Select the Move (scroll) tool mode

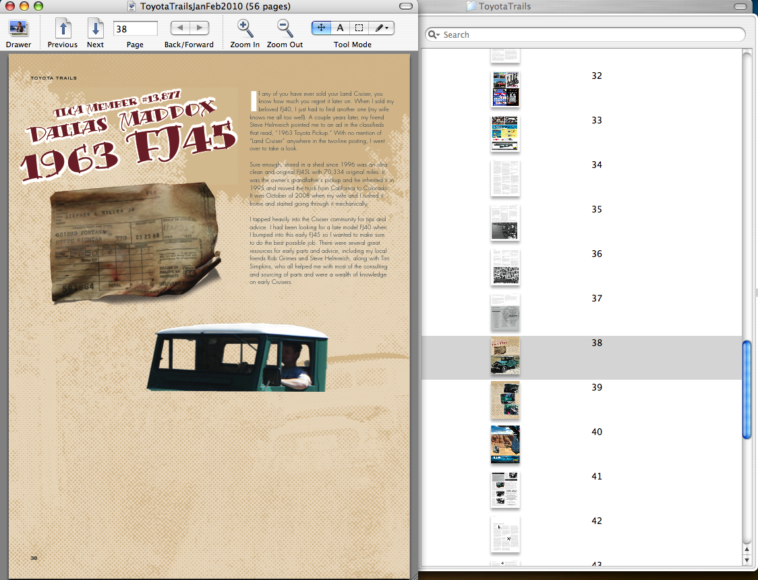(321, 28)
